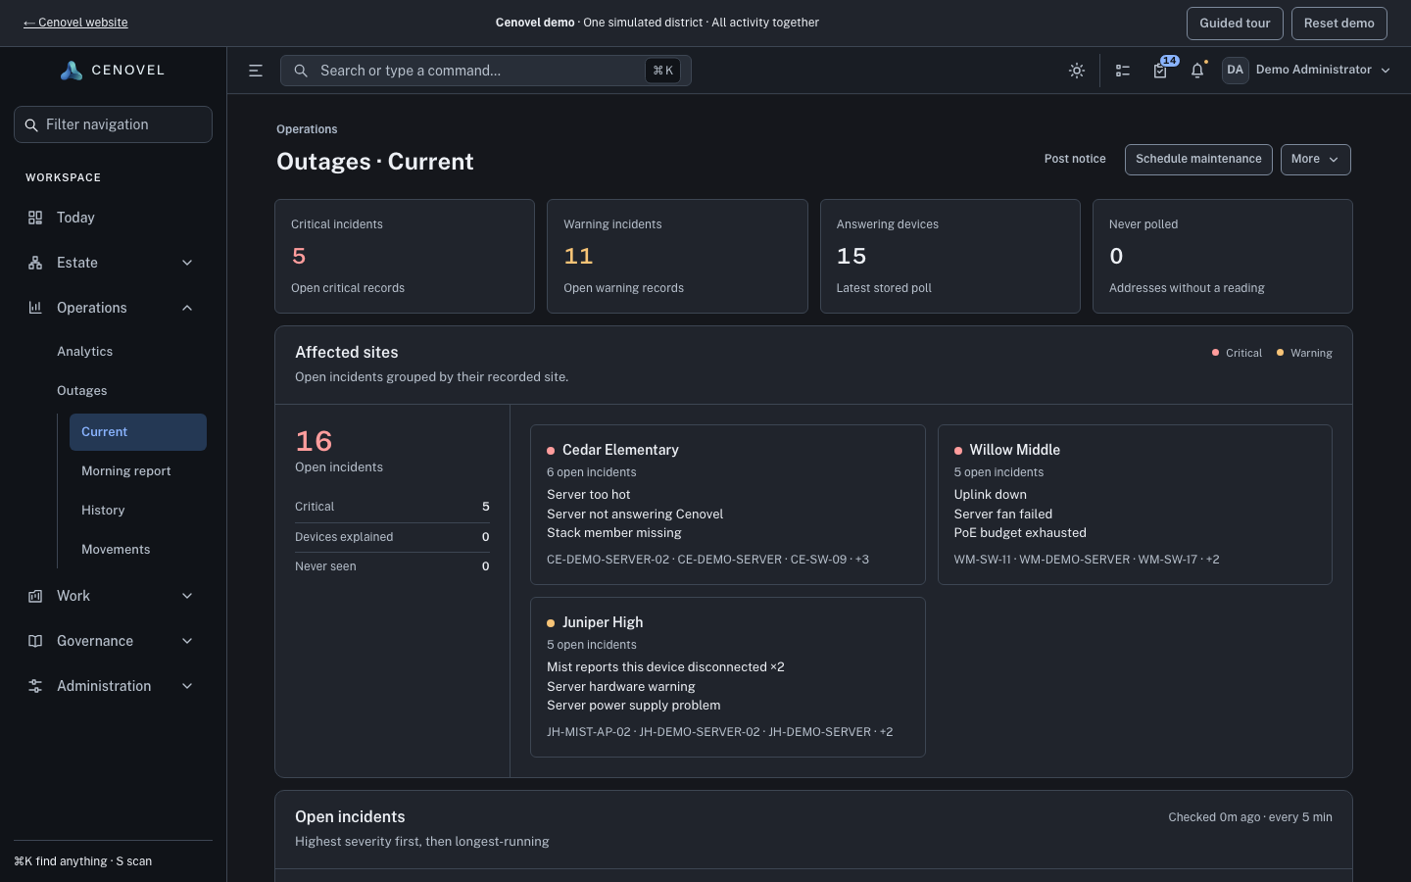This screenshot has width=1411, height=882.
Task: Collapse sidebar with the hamburger icon
Action: (256, 71)
